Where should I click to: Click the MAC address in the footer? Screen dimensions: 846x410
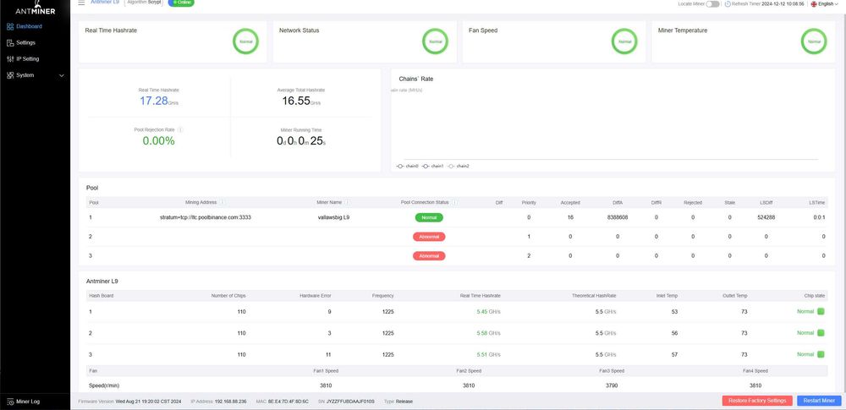[x=288, y=402]
